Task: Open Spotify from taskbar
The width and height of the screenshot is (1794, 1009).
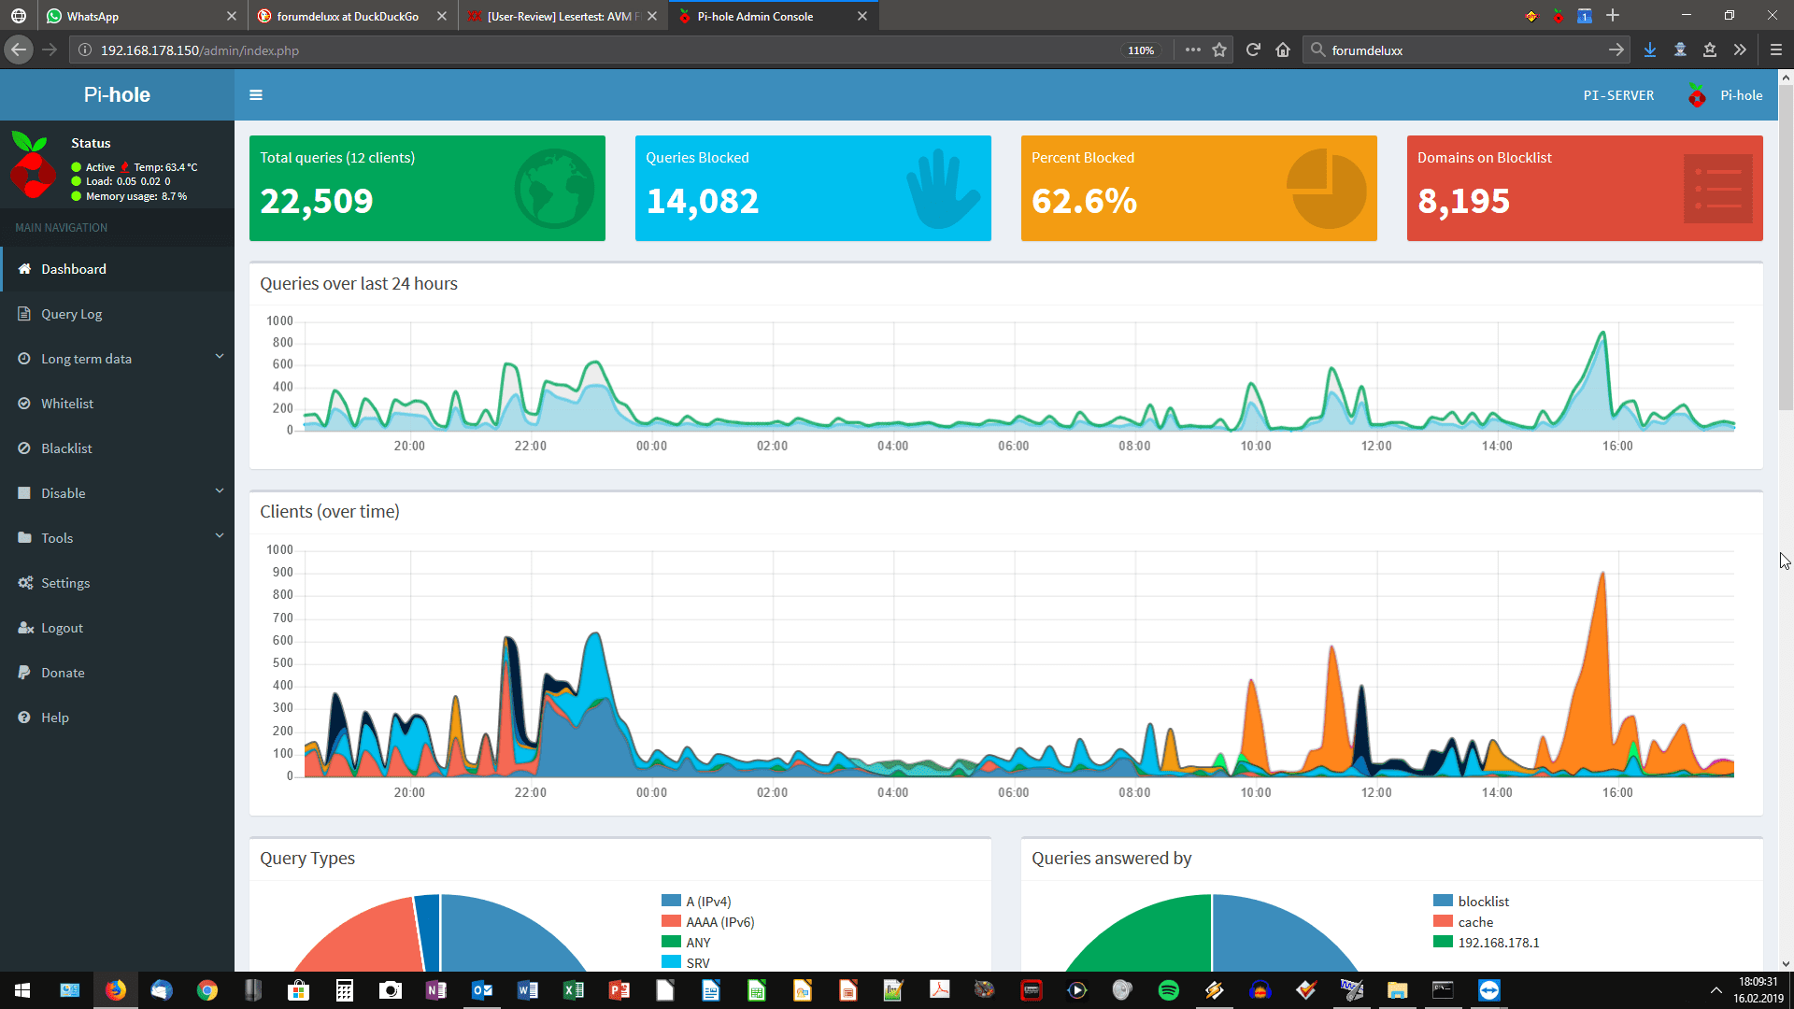Action: [x=1168, y=990]
